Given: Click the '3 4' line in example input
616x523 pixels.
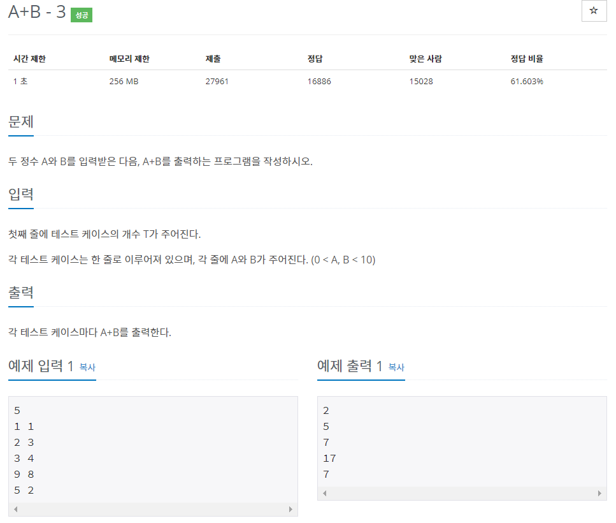Looking at the screenshot, I should click(24, 459).
